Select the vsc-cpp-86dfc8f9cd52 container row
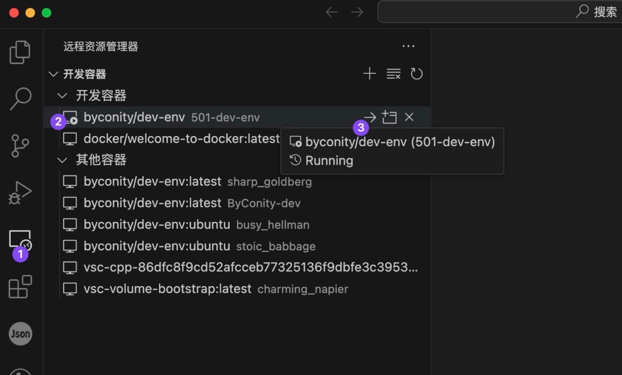The width and height of the screenshot is (622, 375). (237, 267)
